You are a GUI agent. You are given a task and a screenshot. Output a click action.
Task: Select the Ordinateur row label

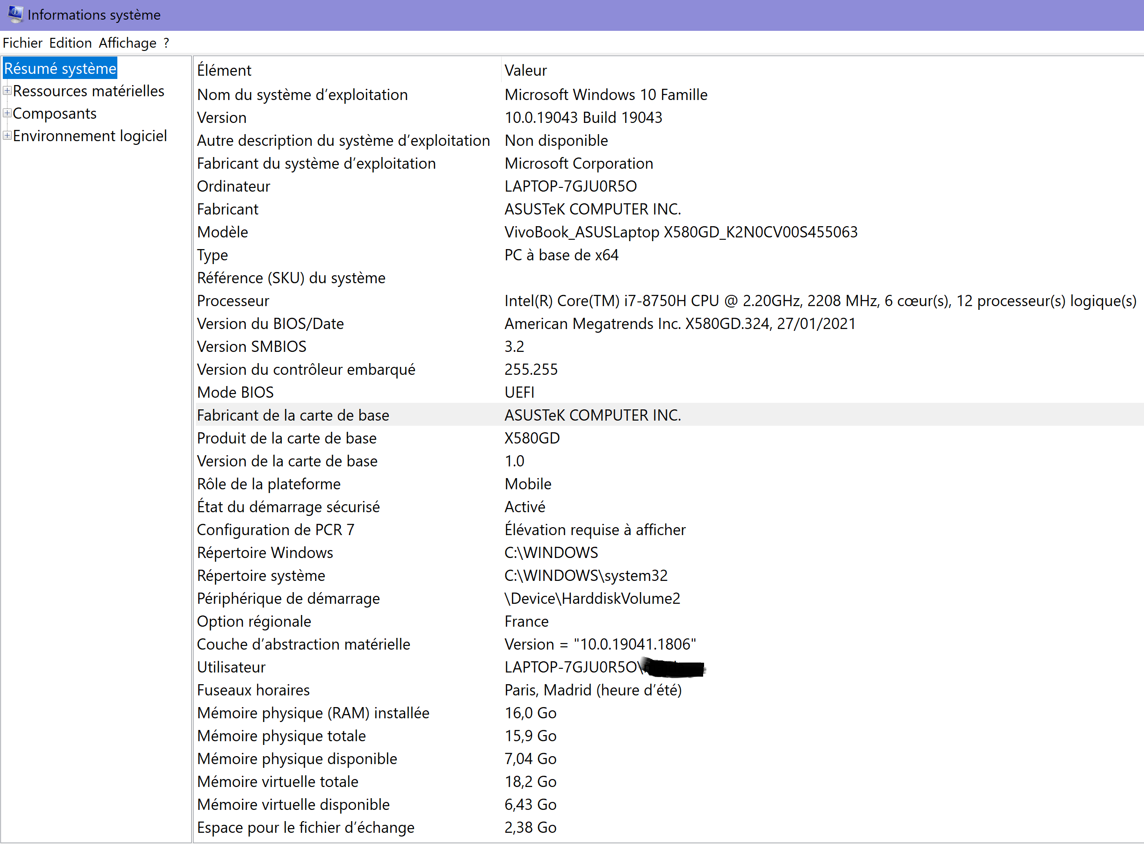tap(233, 186)
